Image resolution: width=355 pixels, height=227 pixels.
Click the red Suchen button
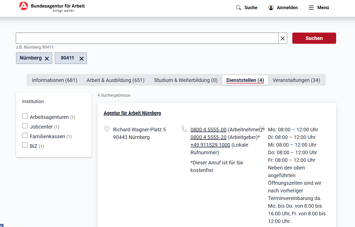click(314, 38)
